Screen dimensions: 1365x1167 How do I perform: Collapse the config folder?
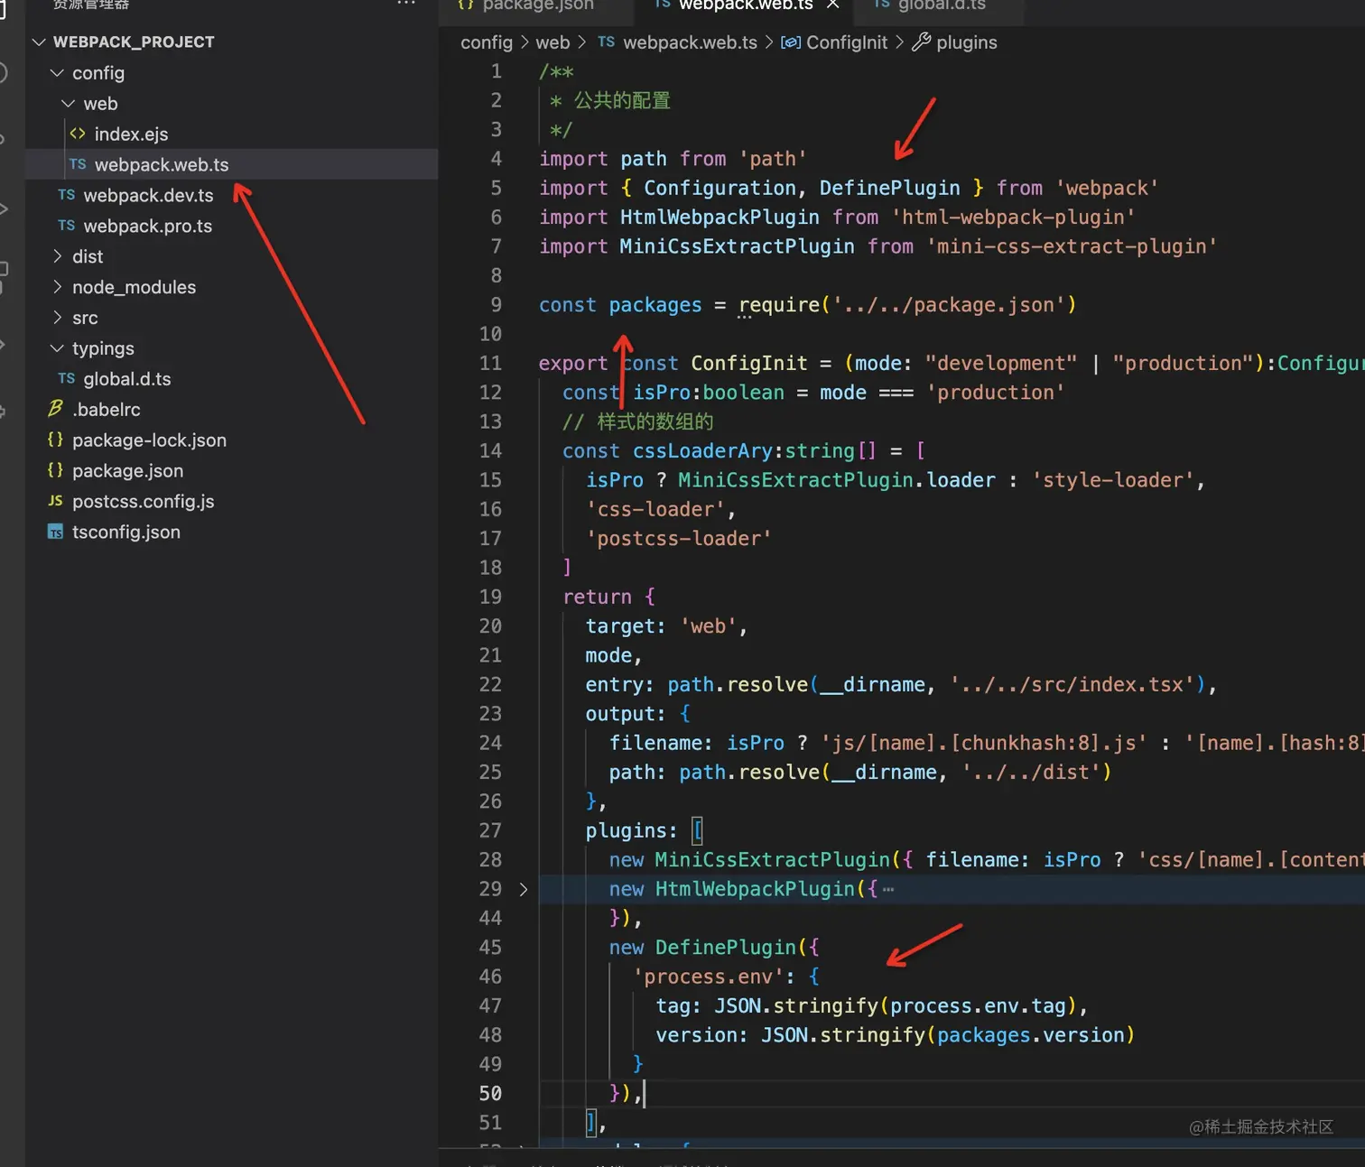point(57,73)
